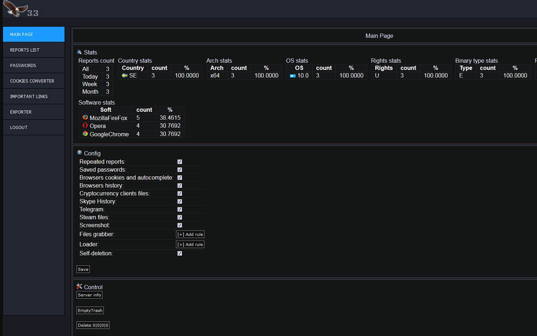This screenshot has height=336, width=537.
Task: Click the Sweden flag icon in Country stats
Action: (125, 75)
